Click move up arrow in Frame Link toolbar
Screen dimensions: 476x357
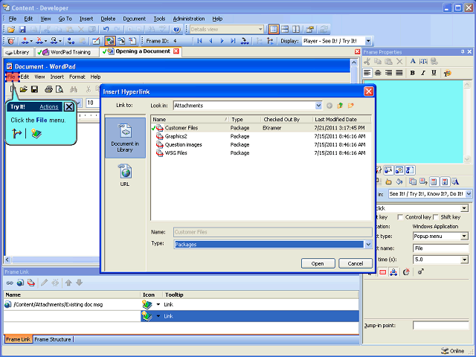coord(68,283)
